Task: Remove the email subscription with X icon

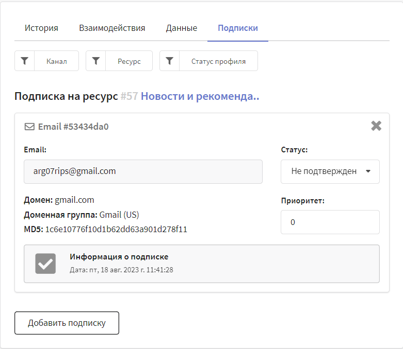Action: pos(376,126)
